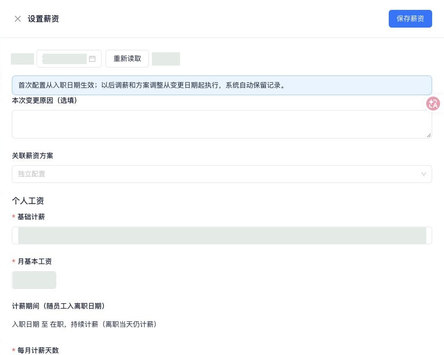Click the 每月计薪天数 label
Image resolution: width=444 pixels, height=355 pixels.
38,350
